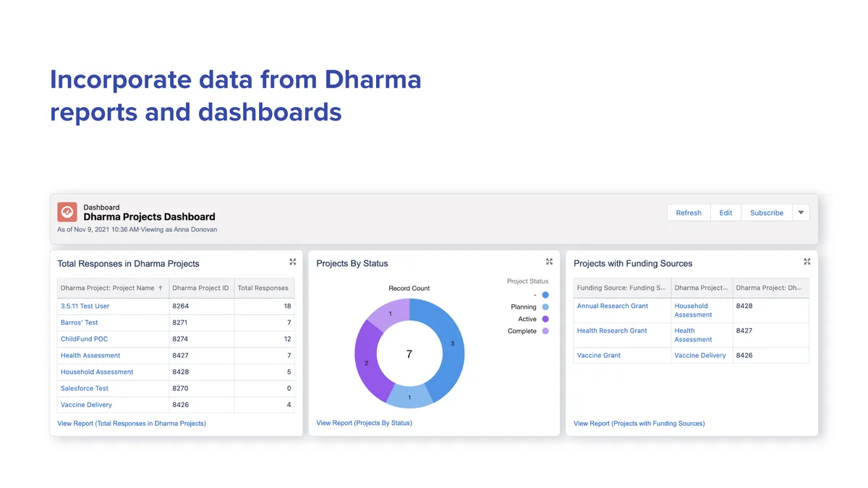The image size is (868, 488).
Task: Expand the Projects with Funding Sources widget
Action: coord(807,262)
